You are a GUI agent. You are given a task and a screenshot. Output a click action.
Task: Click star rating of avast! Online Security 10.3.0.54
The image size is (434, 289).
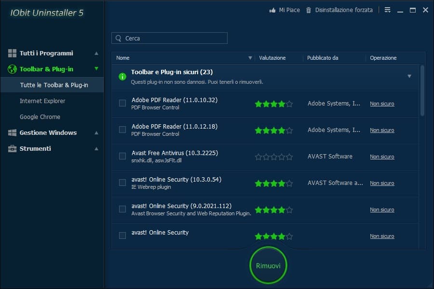point(274,184)
